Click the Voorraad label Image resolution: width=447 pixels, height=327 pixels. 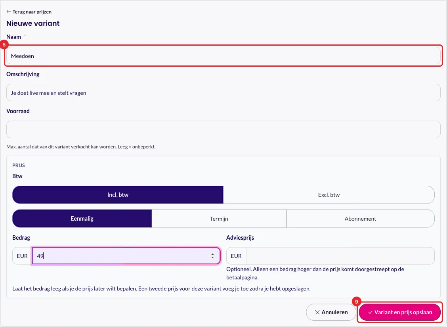(x=18, y=111)
